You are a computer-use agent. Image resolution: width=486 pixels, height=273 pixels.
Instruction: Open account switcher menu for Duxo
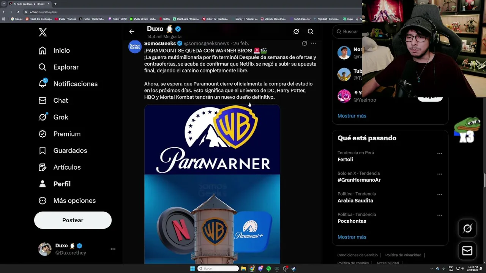tap(113, 249)
